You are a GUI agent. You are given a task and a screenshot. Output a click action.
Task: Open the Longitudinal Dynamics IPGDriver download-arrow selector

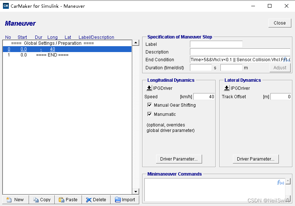click(149, 88)
